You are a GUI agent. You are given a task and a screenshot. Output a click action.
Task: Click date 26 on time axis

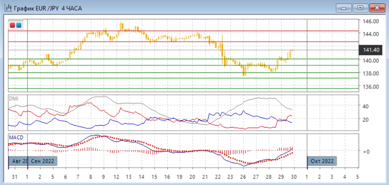pos(243,177)
